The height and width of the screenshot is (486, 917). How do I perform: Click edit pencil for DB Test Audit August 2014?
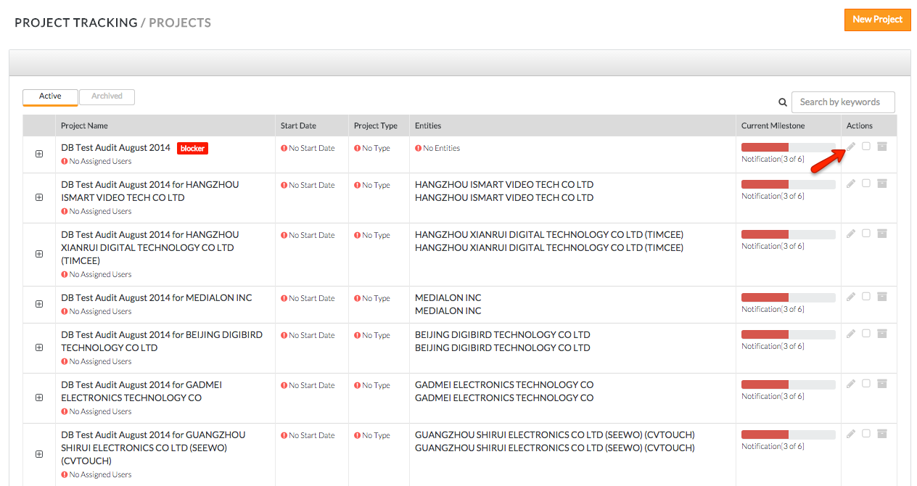coord(851,147)
